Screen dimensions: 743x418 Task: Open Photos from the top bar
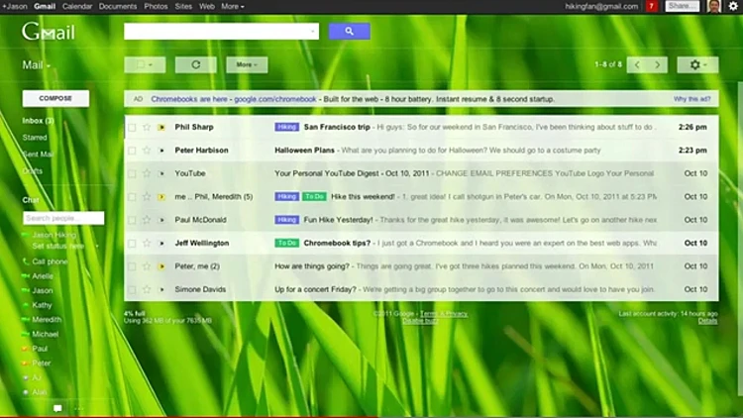[156, 6]
